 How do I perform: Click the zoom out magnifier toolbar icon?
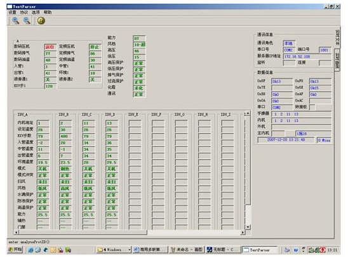point(27,21)
